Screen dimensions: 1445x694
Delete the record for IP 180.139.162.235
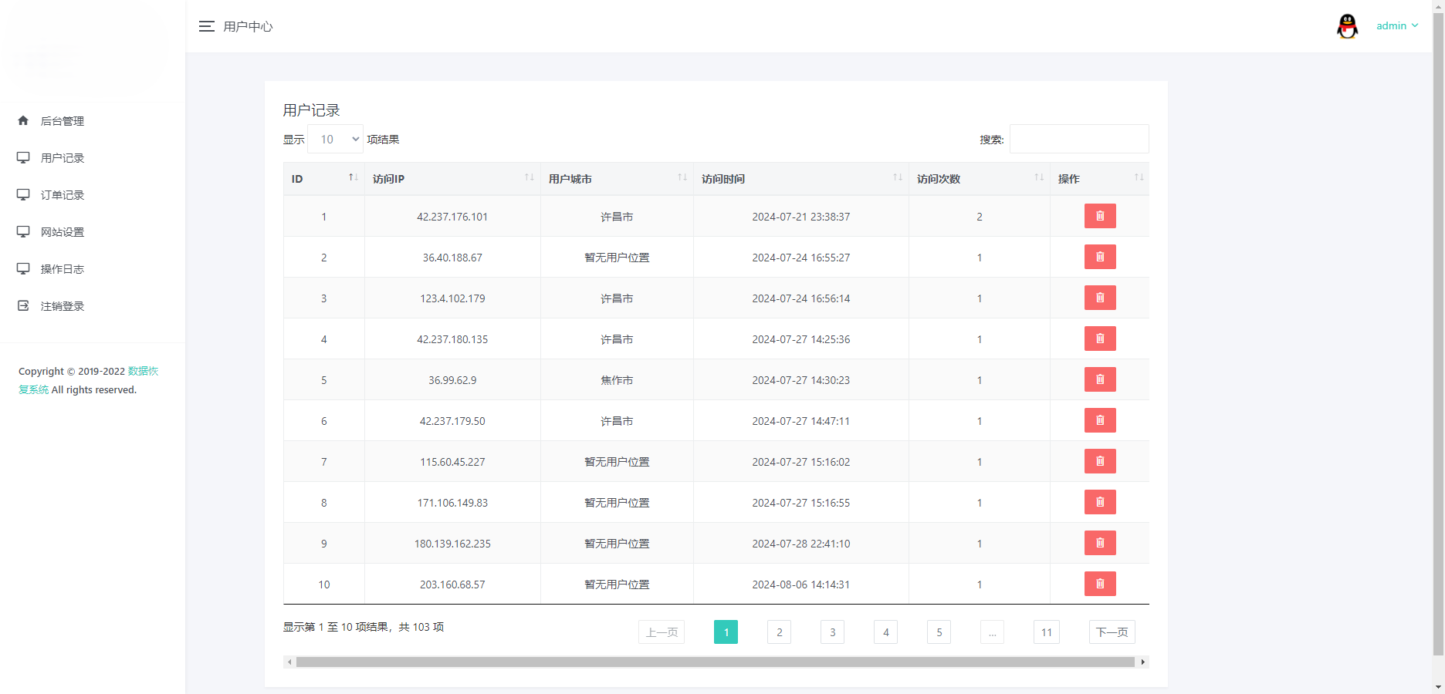pyautogui.click(x=1100, y=543)
